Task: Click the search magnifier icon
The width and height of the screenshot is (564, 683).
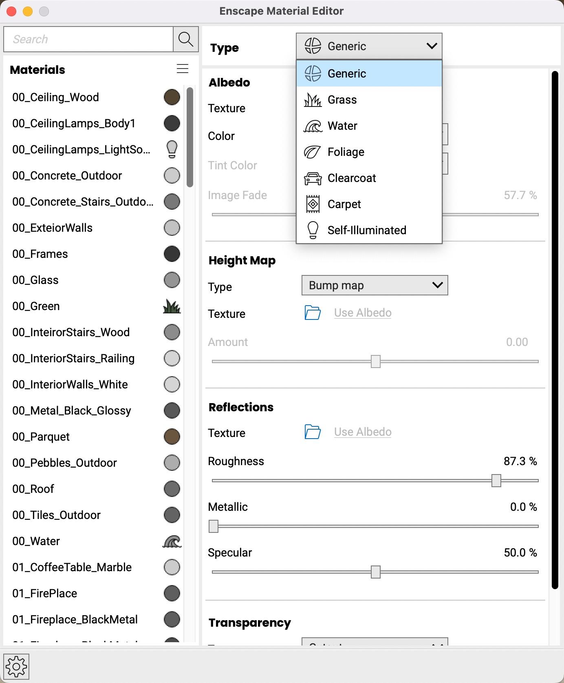Action: coord(186,39)
